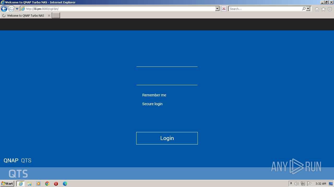Stop page loading with the red X
The width and height of the screenshot is (334, 187).
coord(224,9)
